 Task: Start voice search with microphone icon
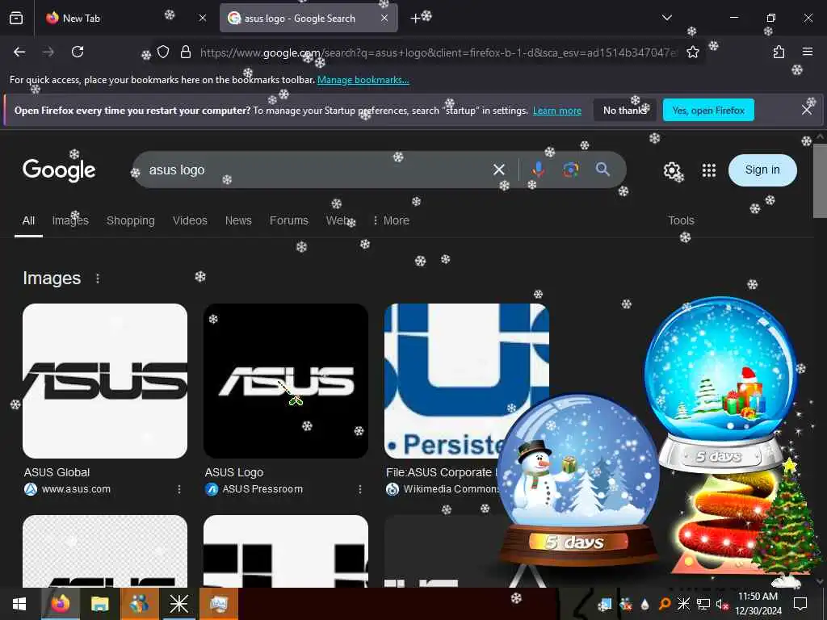[538, 170]
